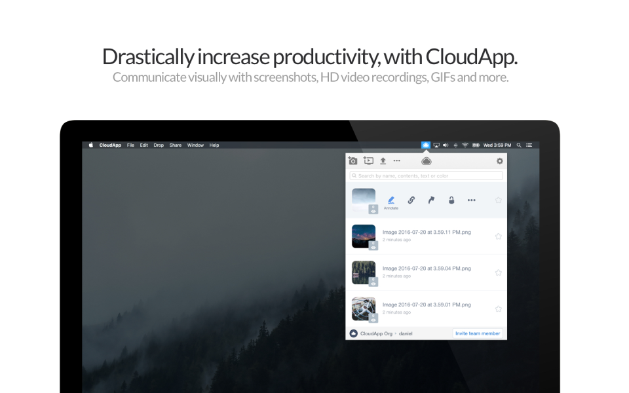Star Image 2016-07-20 at 3.59.04 PM.png
This screenshot has height=393, width=629.
(x=498, y=272)
